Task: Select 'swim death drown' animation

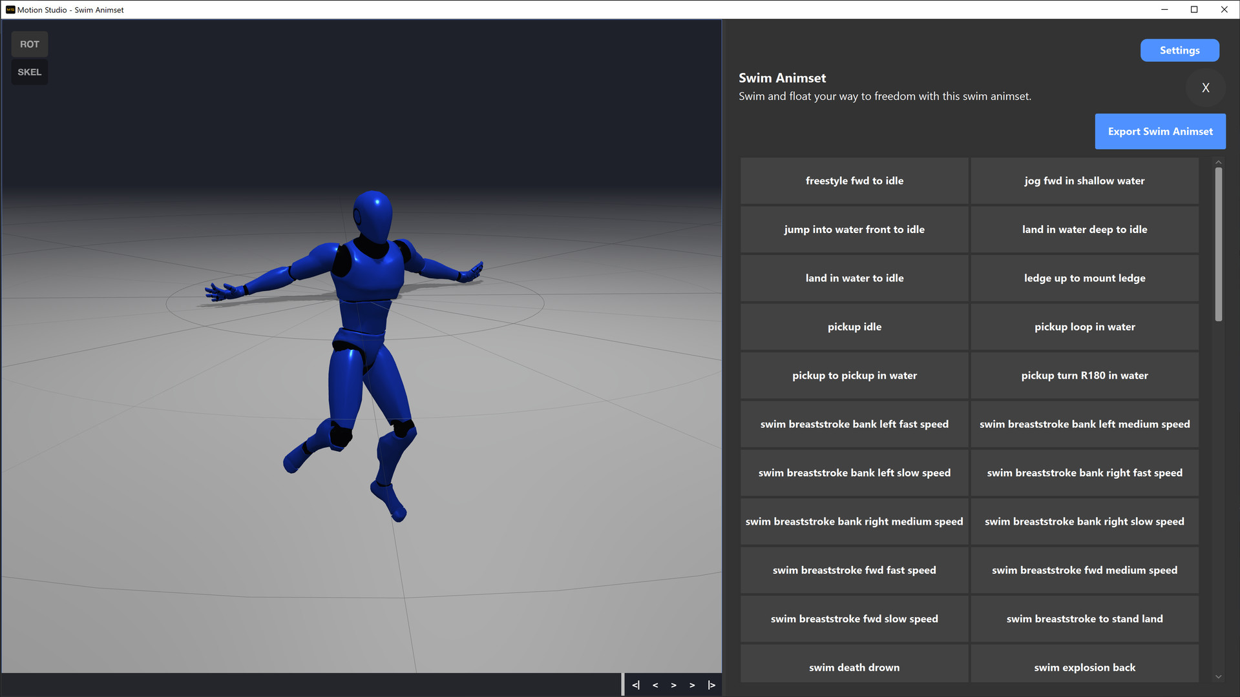Action: click(x=854, y=667)
